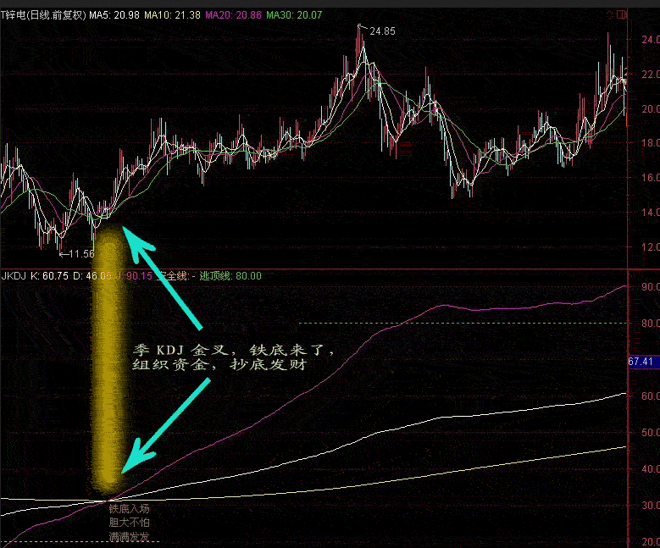The image size is (660, 548).
Task: Click the 12.0 price axis label
Action: tap(651, 247)
